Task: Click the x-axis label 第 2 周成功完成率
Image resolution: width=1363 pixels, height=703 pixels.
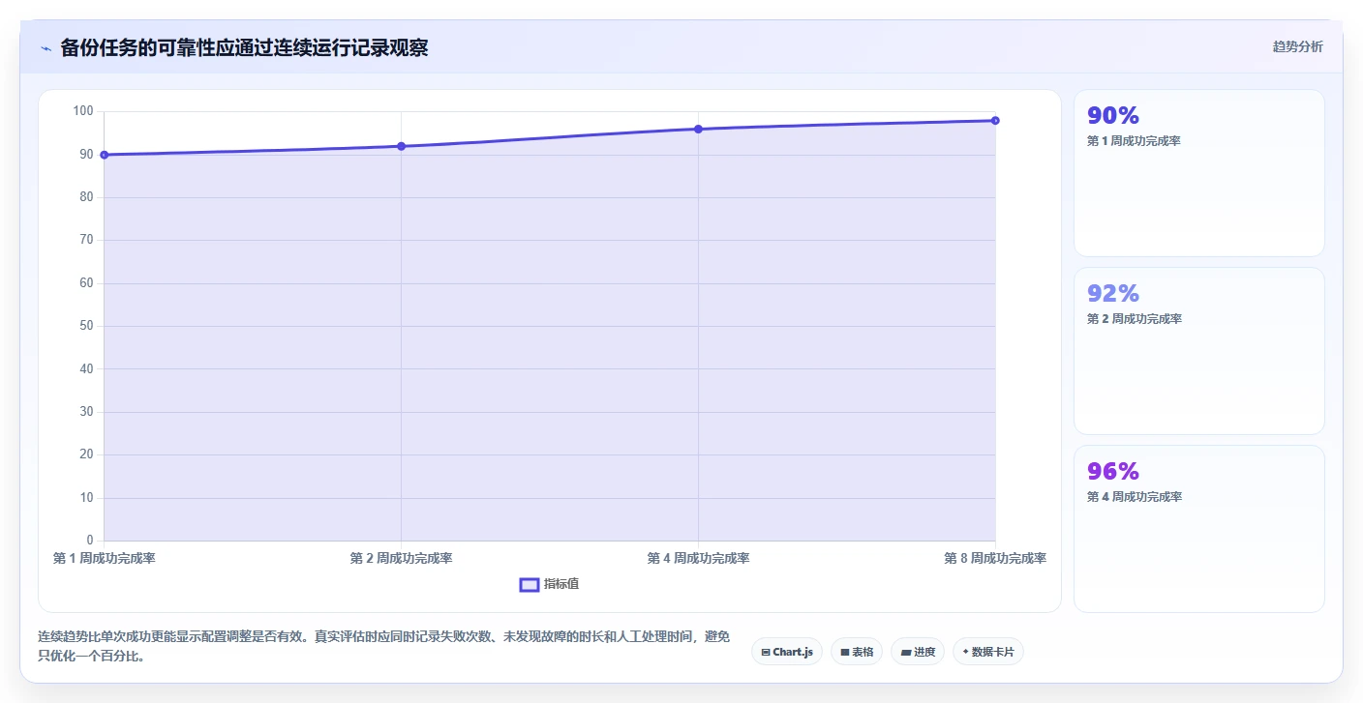Action: (x=401, y=559)
